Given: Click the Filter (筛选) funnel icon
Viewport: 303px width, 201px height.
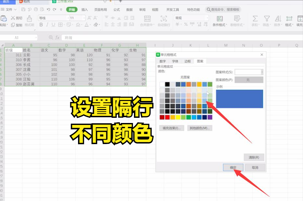Looking at the screenshot, I should point(267,18).
